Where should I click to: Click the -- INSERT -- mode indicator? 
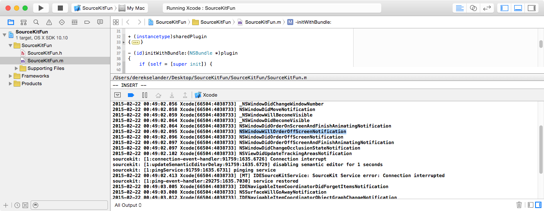130,85
